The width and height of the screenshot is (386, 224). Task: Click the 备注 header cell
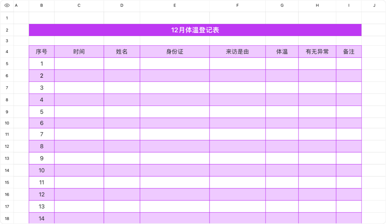pos(349,52)
